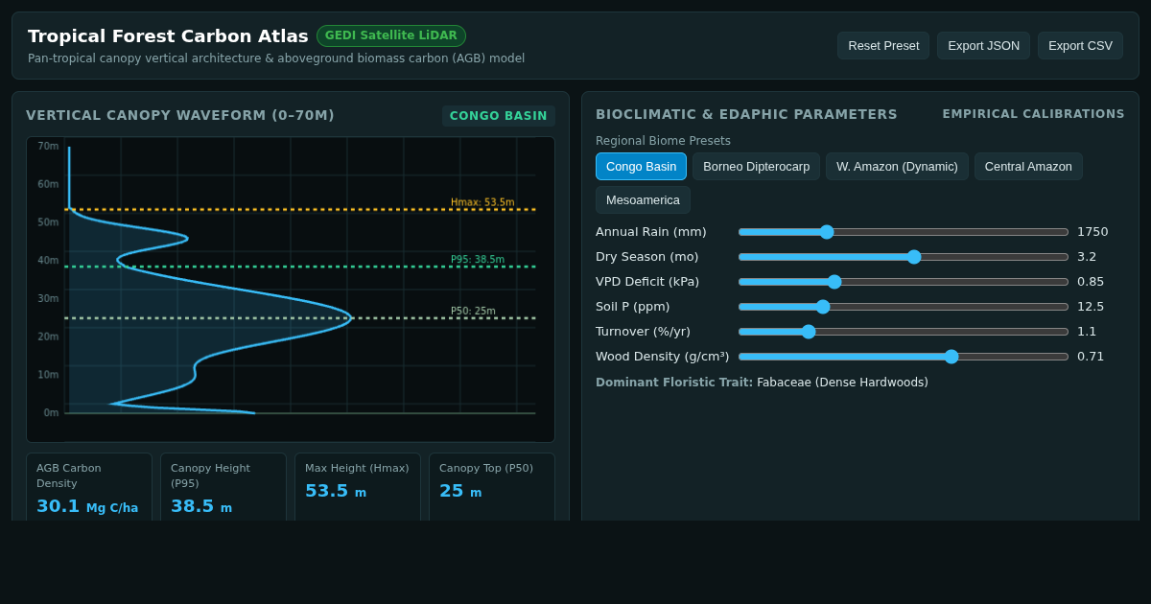Click the Fabaceae (Dense Hardwoods) trait text
The width and height of the screenshot is (1151, 604).
pos(842,383)
